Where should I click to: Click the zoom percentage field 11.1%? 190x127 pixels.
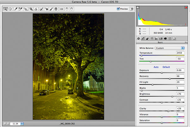click(15, 124)
